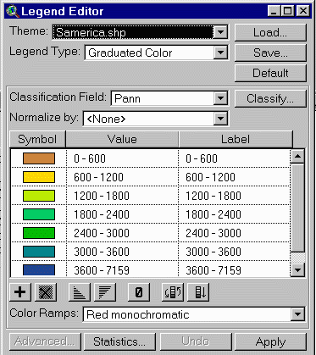Flip symbols icon button
Screen dimensions: 316x355
pos(173,292)
